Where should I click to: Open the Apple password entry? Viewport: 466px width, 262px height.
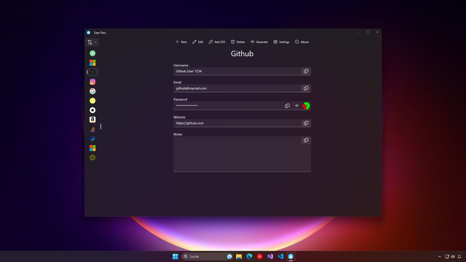(93, 110)
